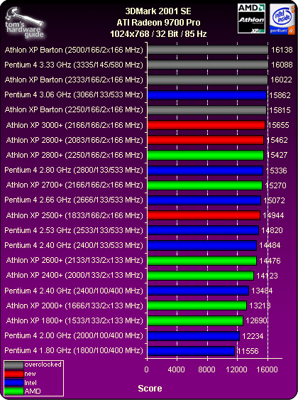Click the score value 15815

[x=280, y=110]
